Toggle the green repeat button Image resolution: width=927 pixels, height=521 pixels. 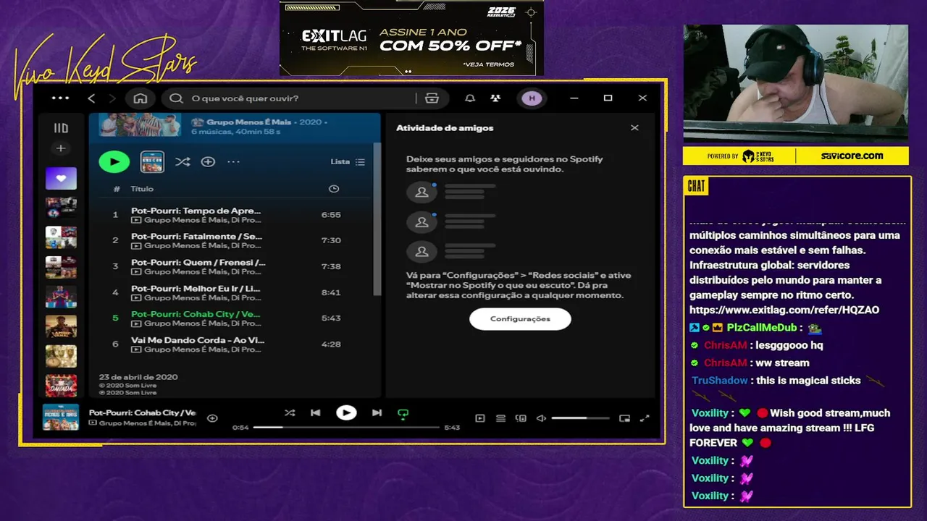pyautogui.click(x=403, y=414)
